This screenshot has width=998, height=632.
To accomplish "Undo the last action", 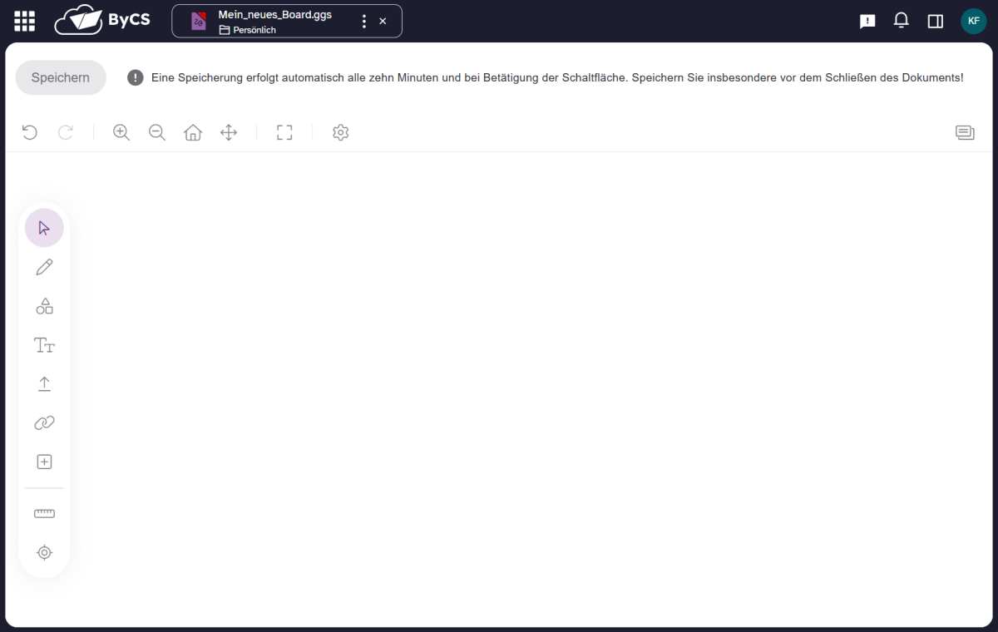I will (30, 132).
